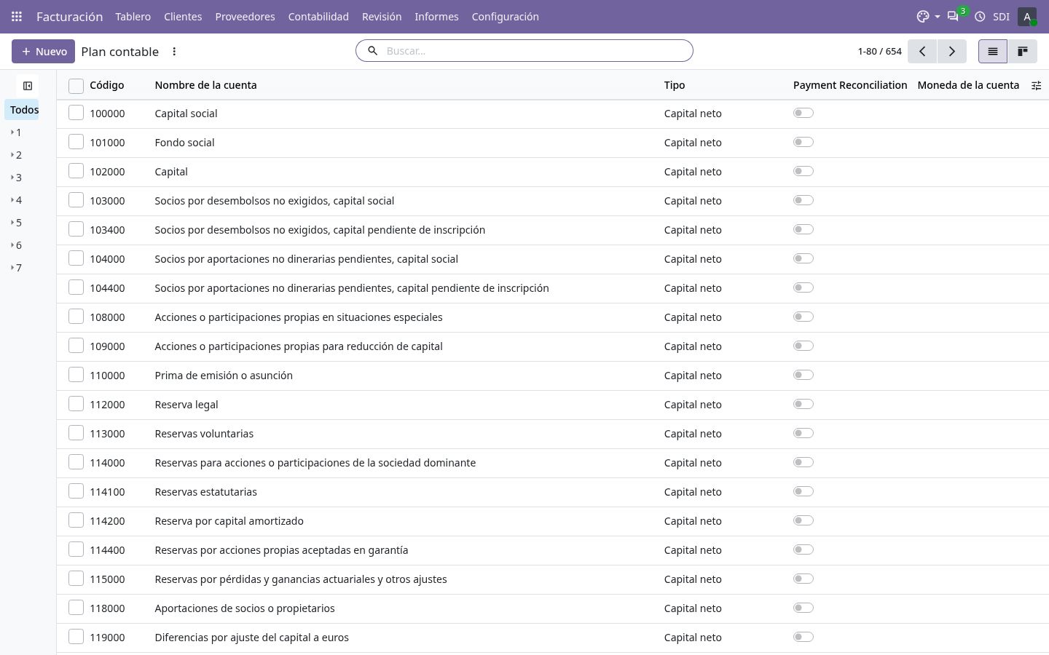Screen dimensions: 1049x655
Task: Collapse the account groups side panel
Action: point(28,86)
